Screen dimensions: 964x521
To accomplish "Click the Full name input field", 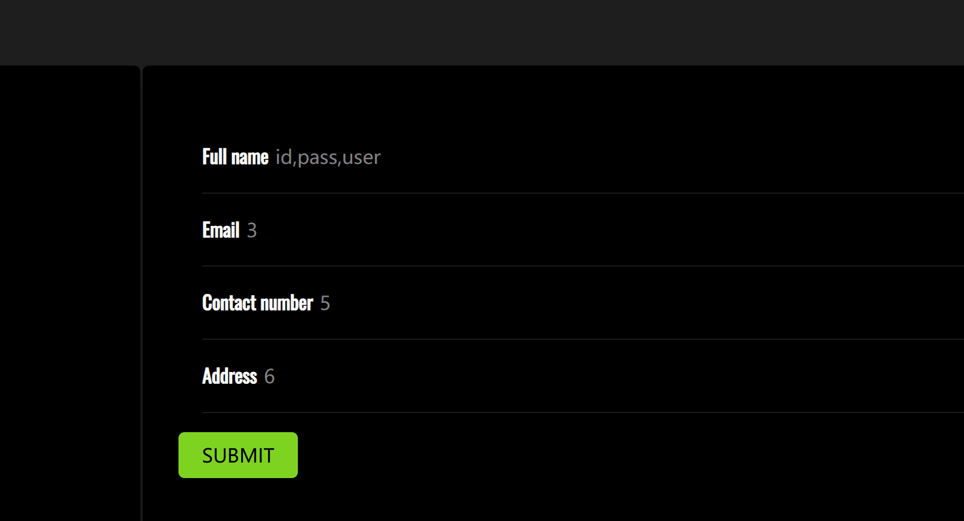I will coord(597,157).
